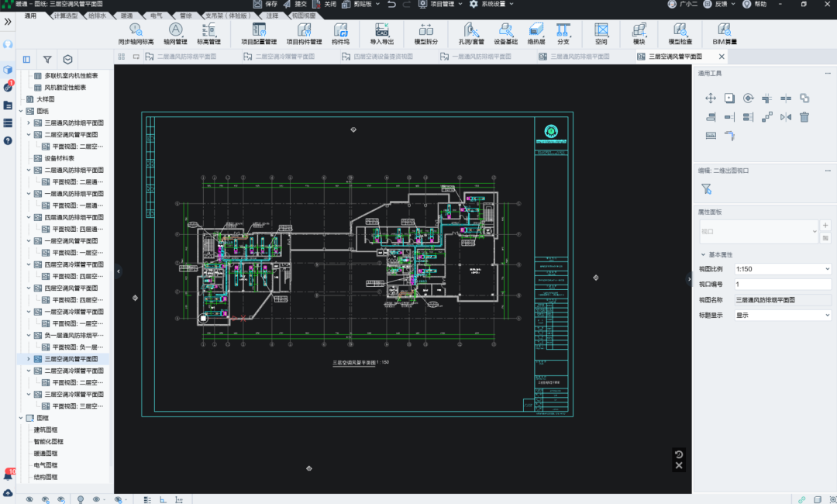Open BIM算量 tool
The height and width of the screenshot is (504, 837).
[725, 33]
